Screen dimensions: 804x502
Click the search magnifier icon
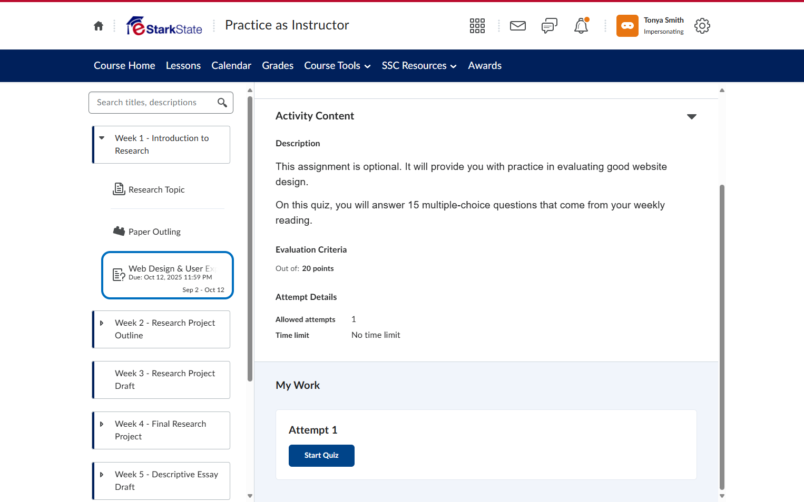pyautogui.click(x=222, y=103)
